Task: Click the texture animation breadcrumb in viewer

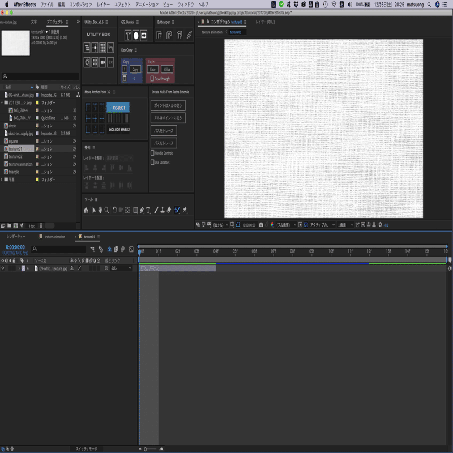Action: point(212,32)
